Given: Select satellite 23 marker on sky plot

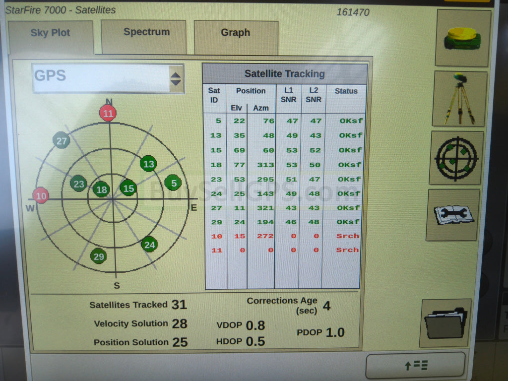Looking at the screenshot, I should (78, 184).
